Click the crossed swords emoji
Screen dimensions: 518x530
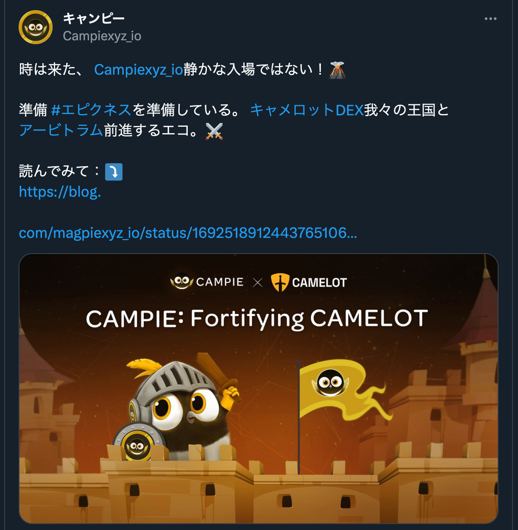coord(214,131)
